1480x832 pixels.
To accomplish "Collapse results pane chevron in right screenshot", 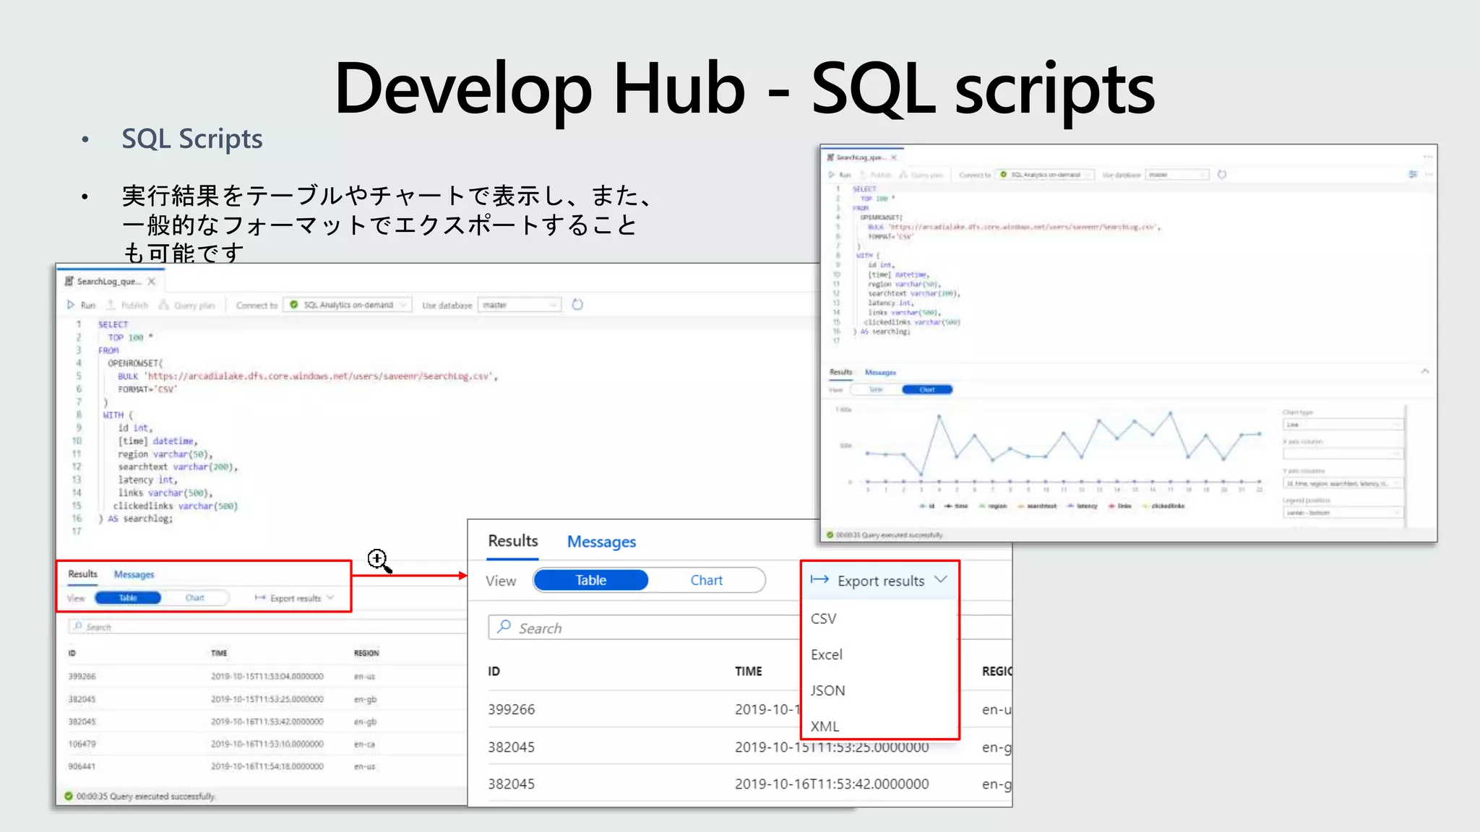I will [x=1425, y=371].
